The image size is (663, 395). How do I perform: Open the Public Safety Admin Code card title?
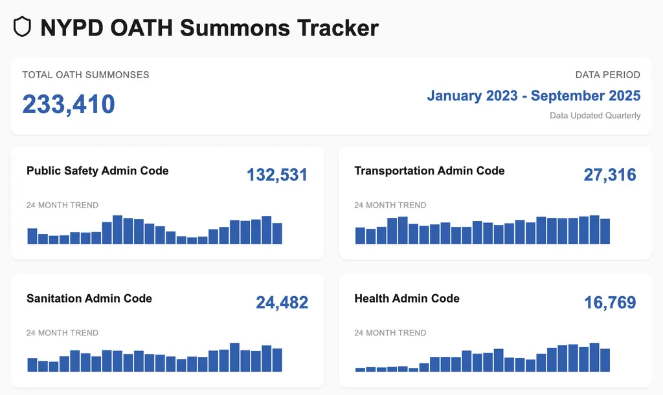click(97, 171)
